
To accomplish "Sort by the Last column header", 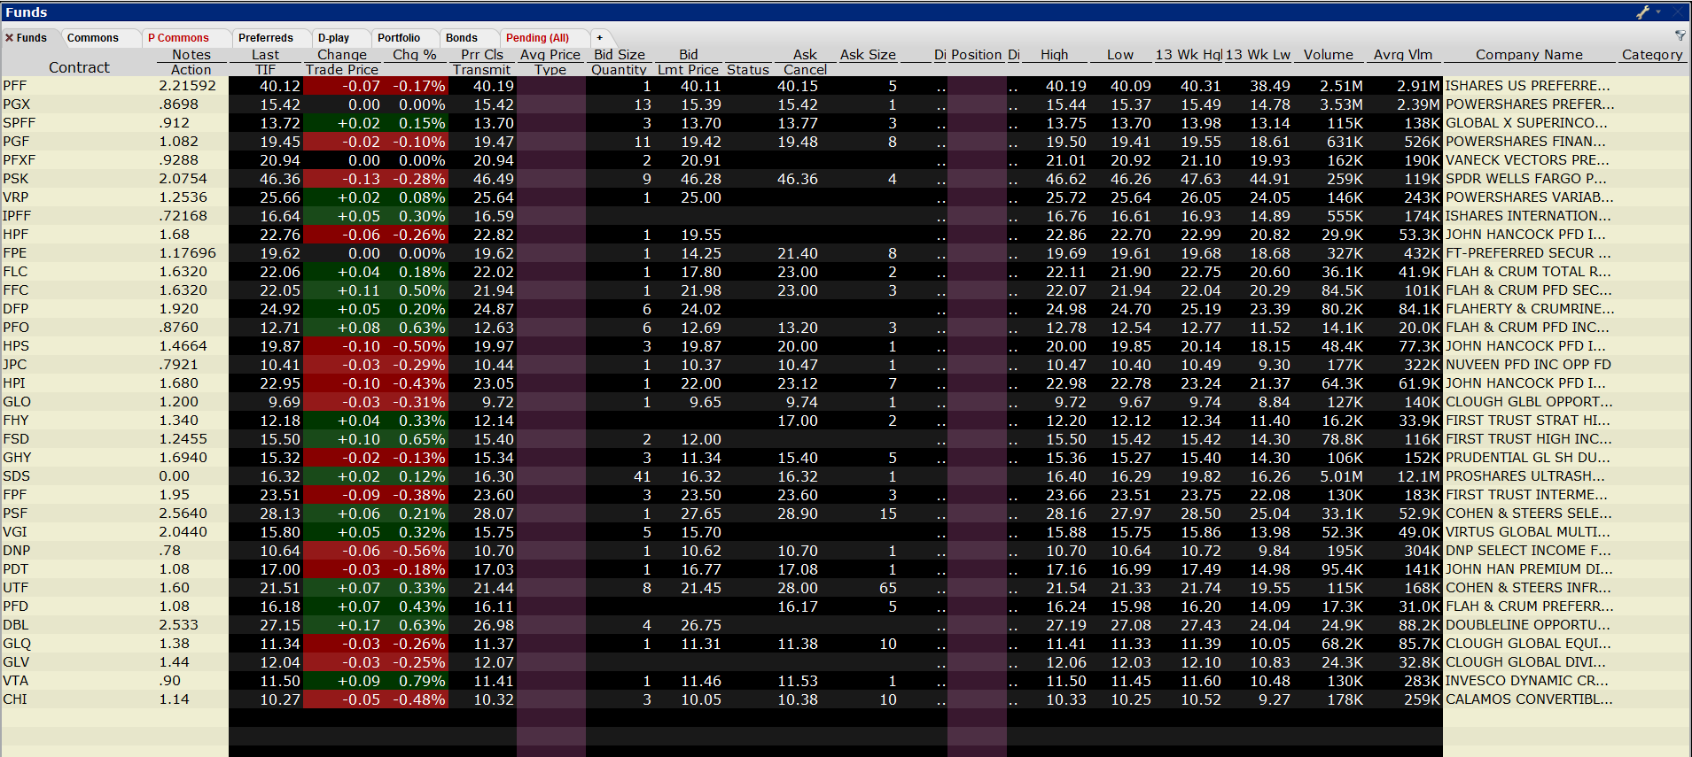I will (265, 55).
